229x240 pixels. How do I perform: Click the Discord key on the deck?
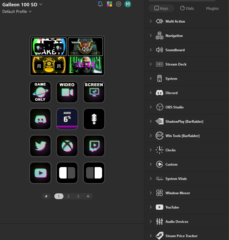[x=40, y=119]
